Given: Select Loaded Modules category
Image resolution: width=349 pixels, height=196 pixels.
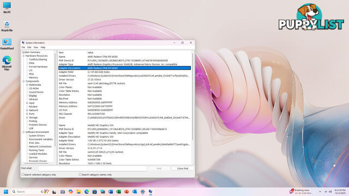Looking at the screenshot, I should (x=38, y=154).
